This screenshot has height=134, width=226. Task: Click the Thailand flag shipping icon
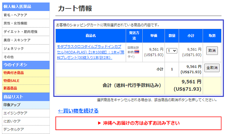click(x=137, y=52)
